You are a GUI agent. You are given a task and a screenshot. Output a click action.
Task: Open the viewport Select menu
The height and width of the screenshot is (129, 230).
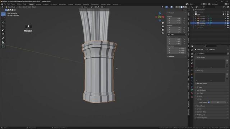[25, 7]
